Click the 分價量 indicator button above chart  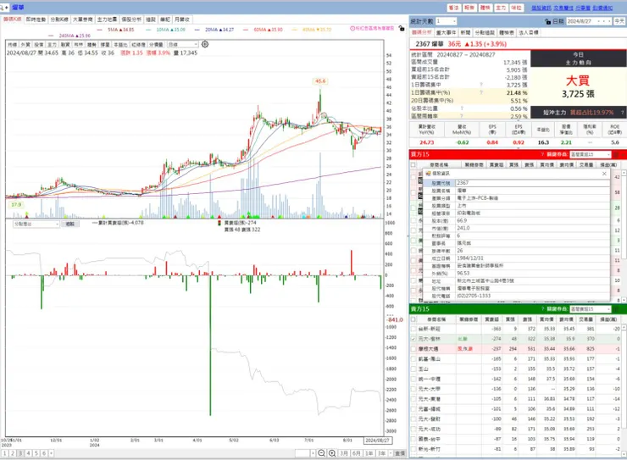pos(156,44)
